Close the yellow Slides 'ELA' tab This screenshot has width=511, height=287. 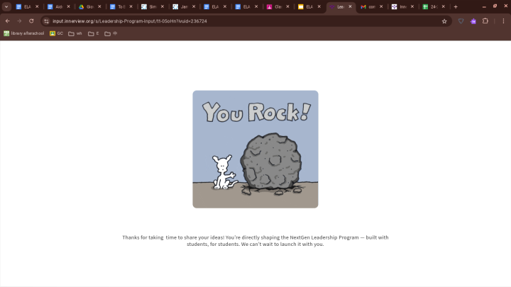319,6
